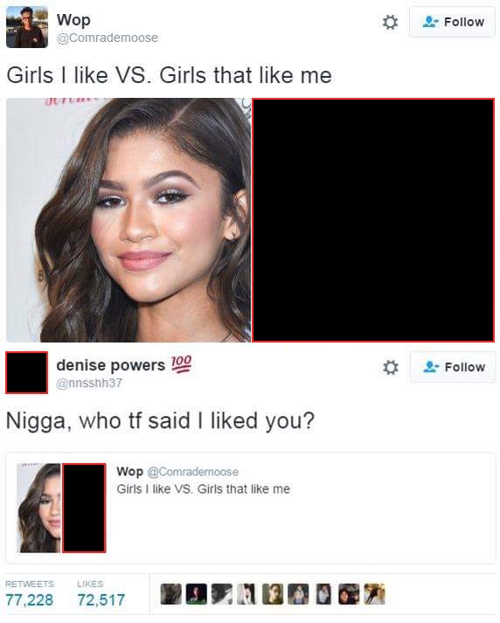Viewport: 500px width, 623px height.
Task: View the 77,228 retweets list
Action: 30,593
